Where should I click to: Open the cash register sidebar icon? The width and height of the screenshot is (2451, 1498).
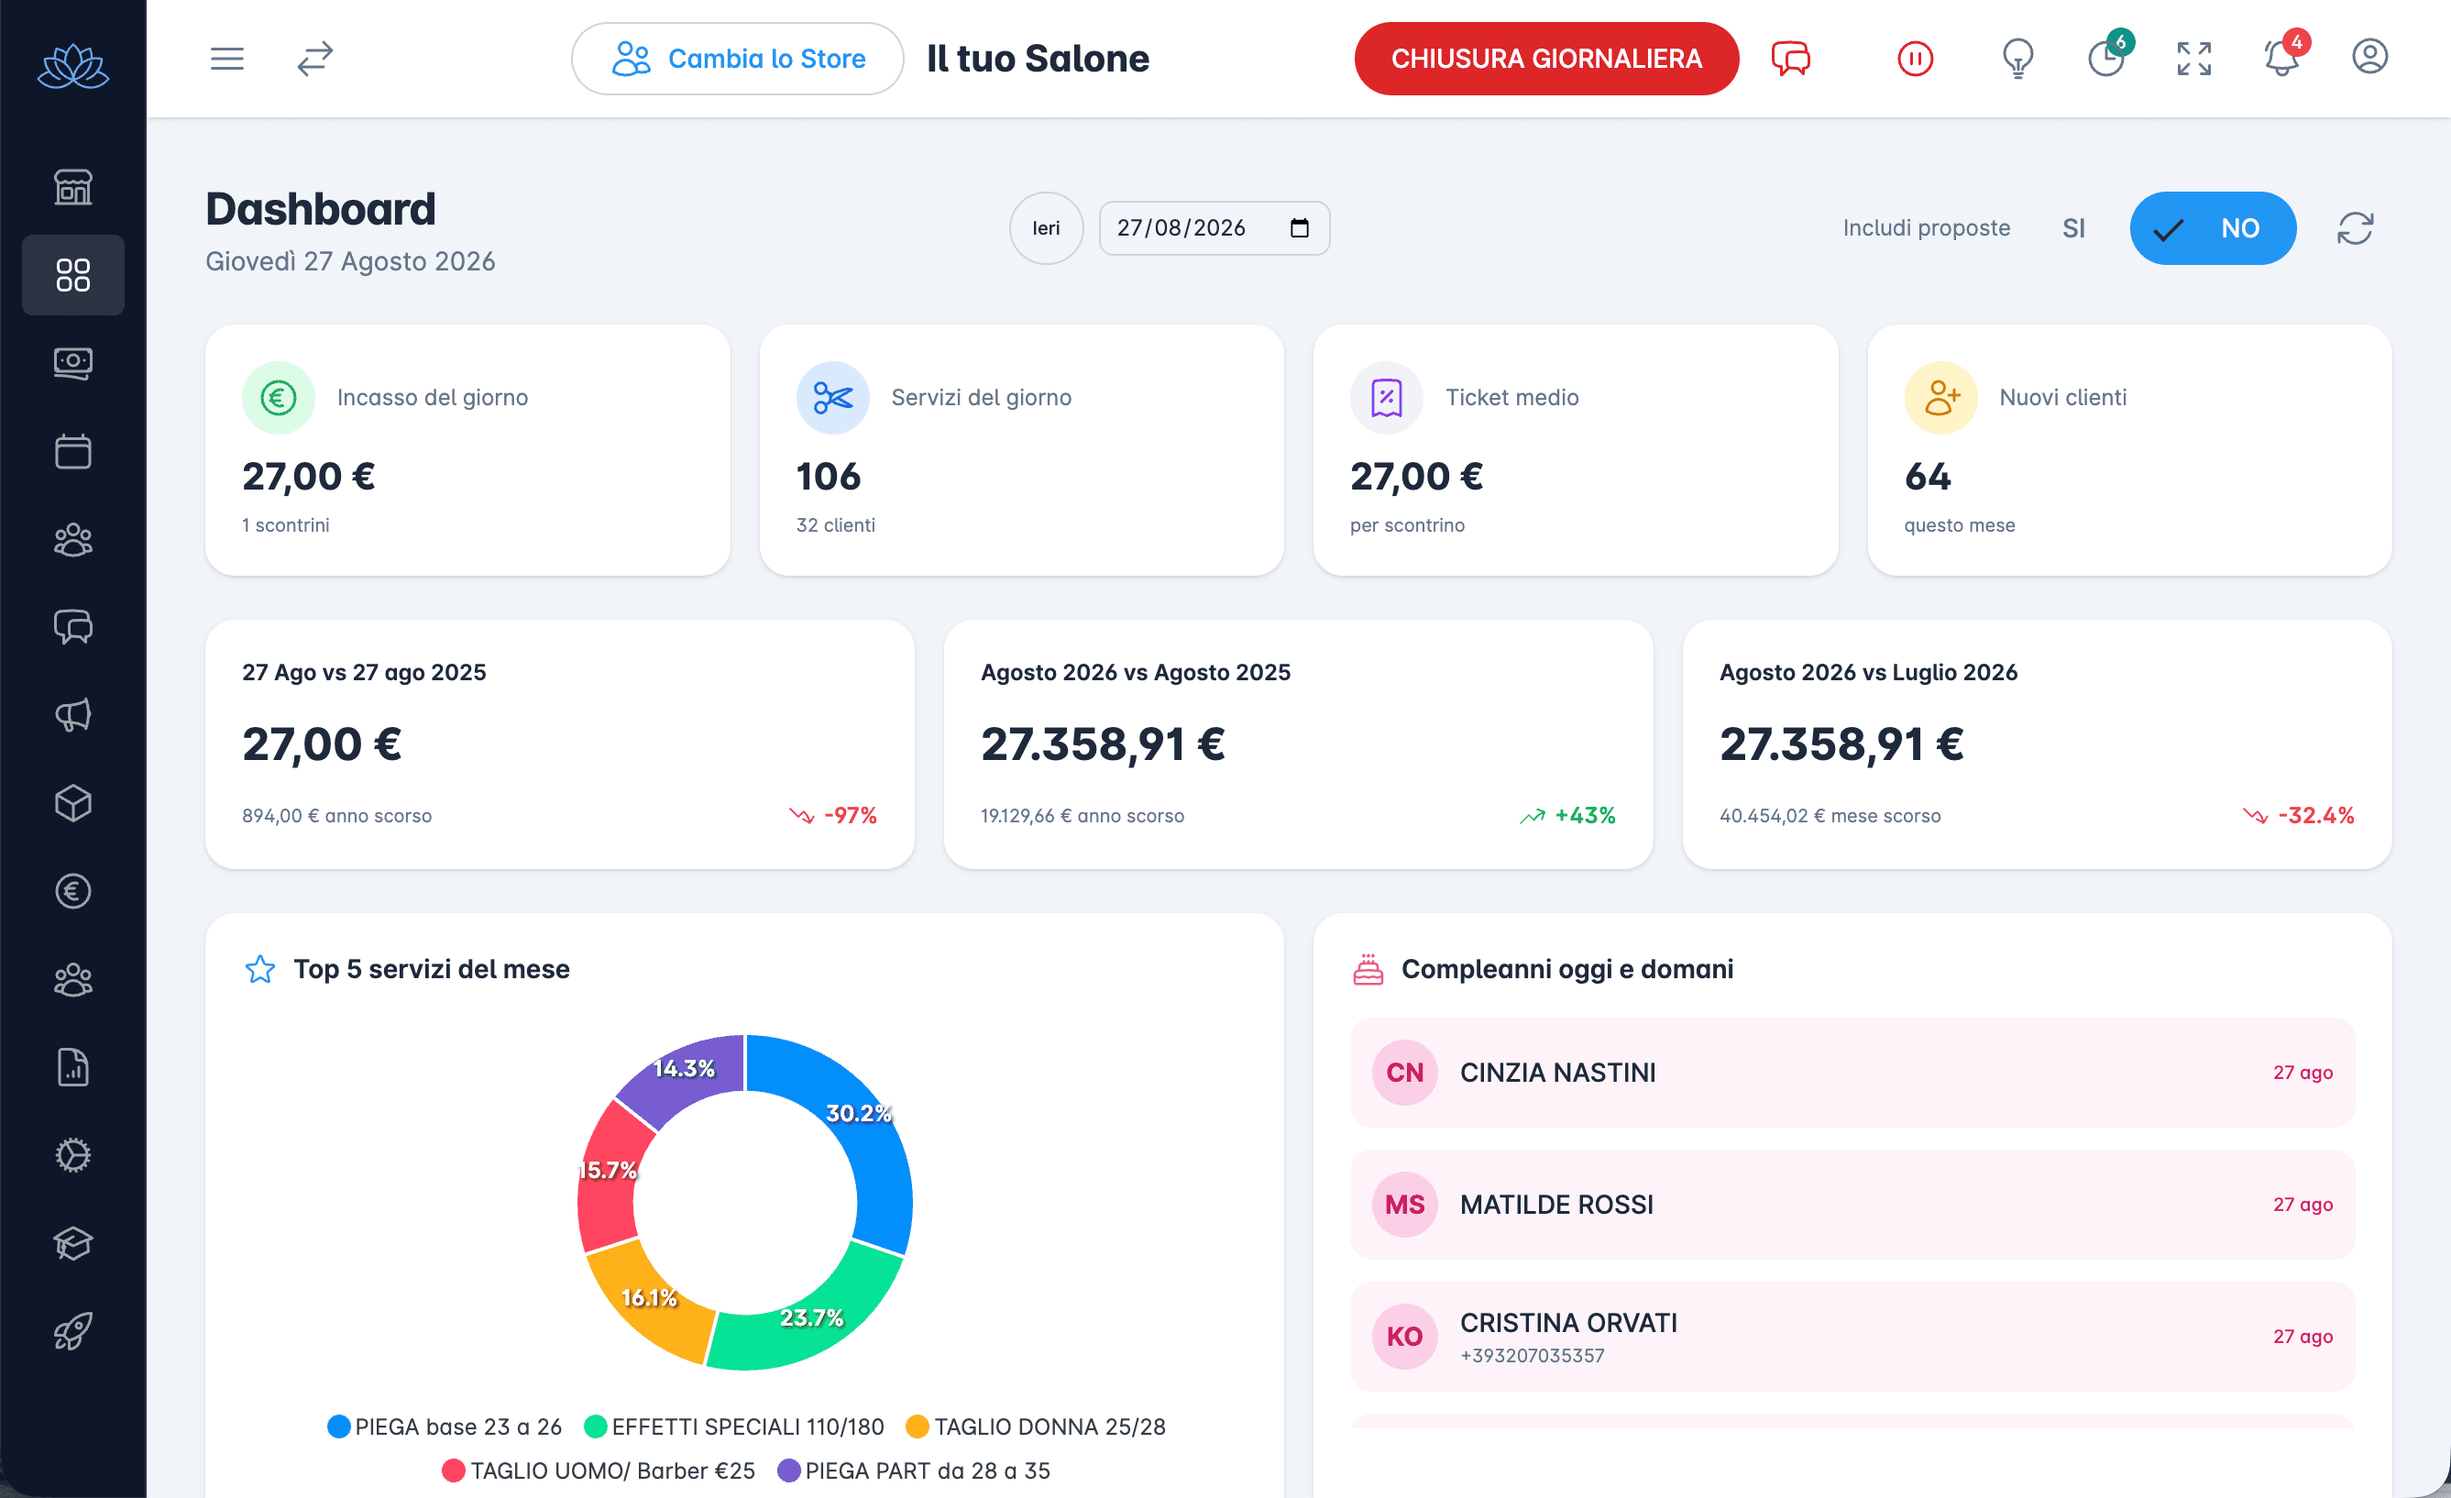[72, 363]
